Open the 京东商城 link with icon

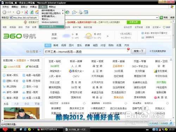coord(161,71)
